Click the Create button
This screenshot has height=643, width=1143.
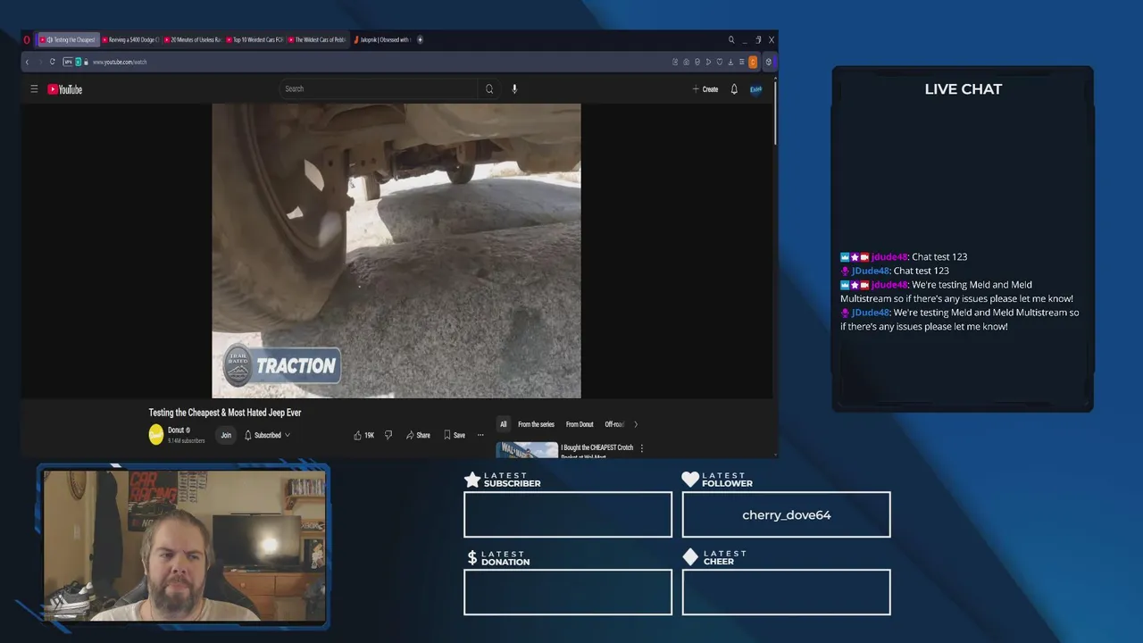[705, 89]
